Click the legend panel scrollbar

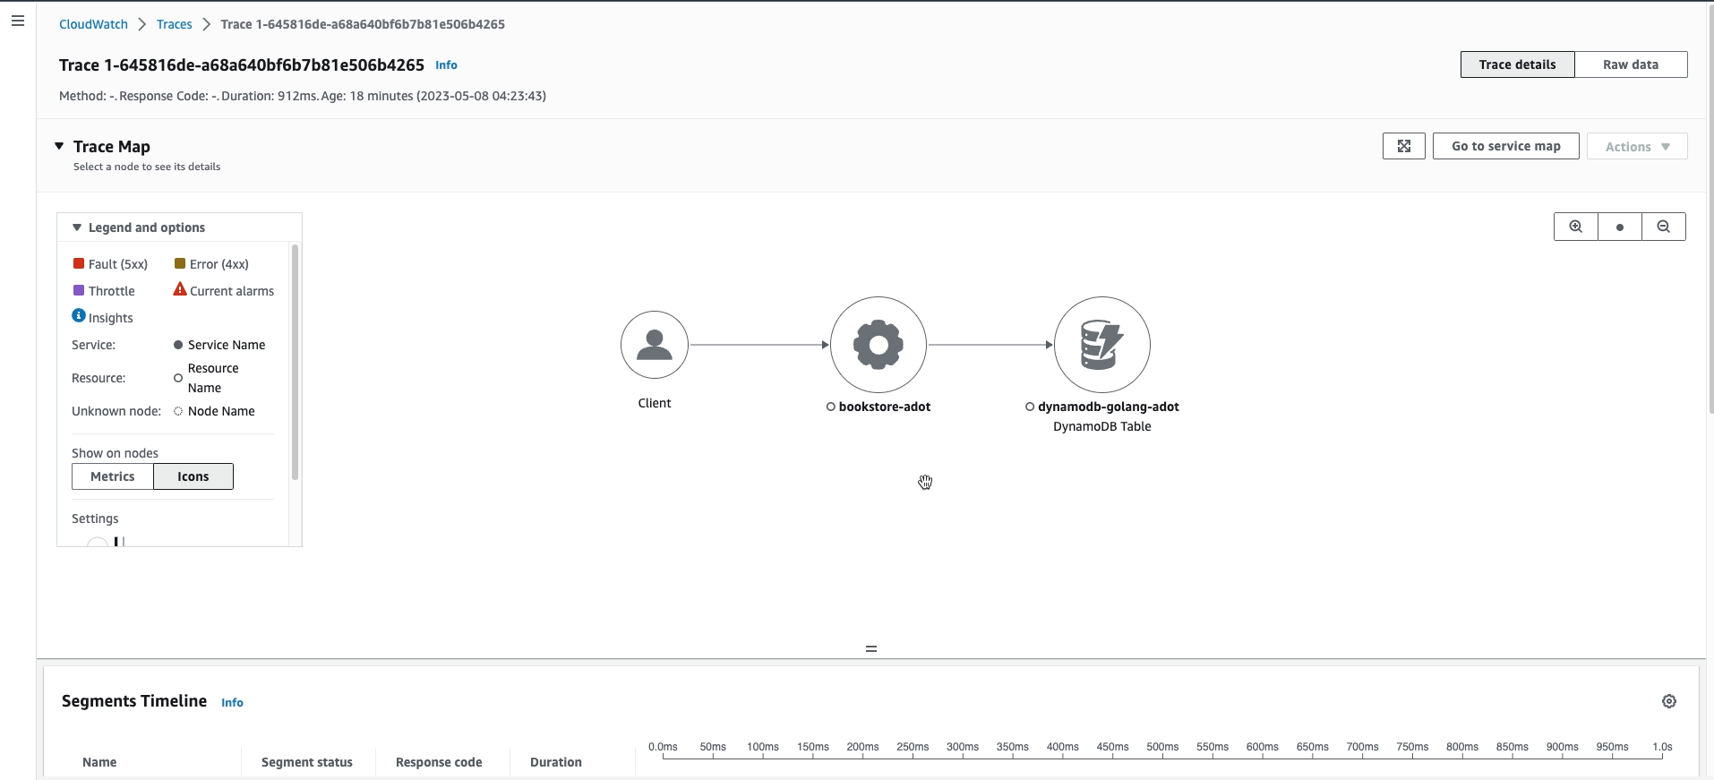click(295, 362)
